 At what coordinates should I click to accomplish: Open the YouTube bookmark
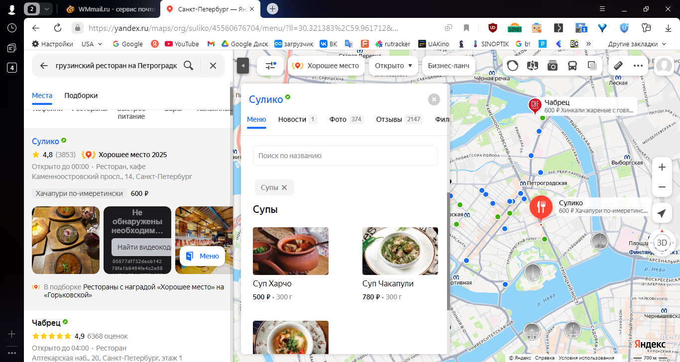(x=182, y=44)
